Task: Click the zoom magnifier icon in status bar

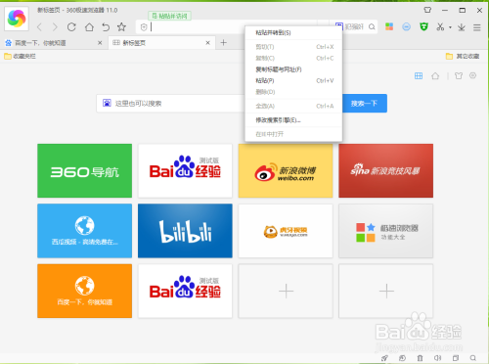Action: pyautogui.click(x=473, y=358)
